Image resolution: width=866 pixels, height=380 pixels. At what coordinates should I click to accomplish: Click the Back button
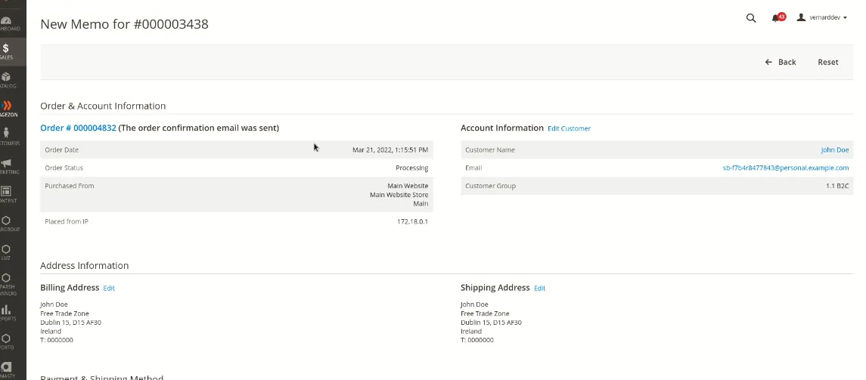pos(781,62)
